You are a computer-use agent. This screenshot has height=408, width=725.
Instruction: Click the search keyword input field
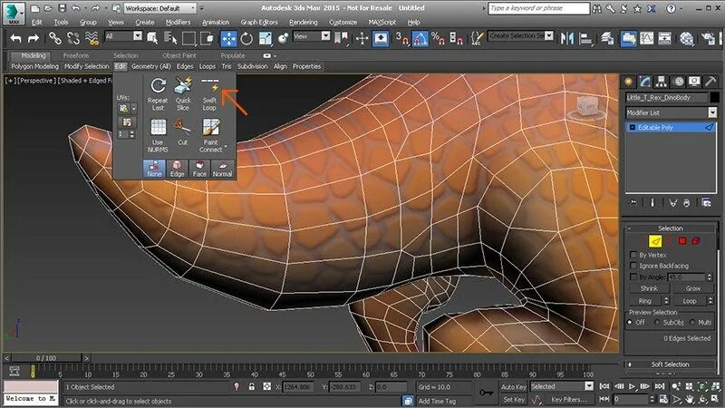(x=538, y=8)
